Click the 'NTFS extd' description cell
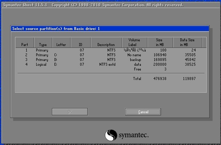 pyautogui.click(x=107, y=64)
